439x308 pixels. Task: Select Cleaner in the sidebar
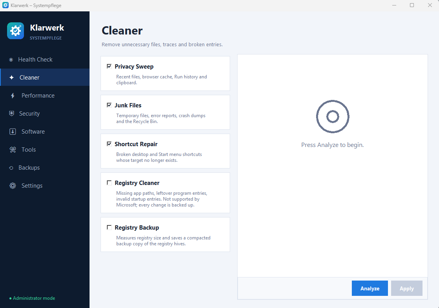coord(45,78)
